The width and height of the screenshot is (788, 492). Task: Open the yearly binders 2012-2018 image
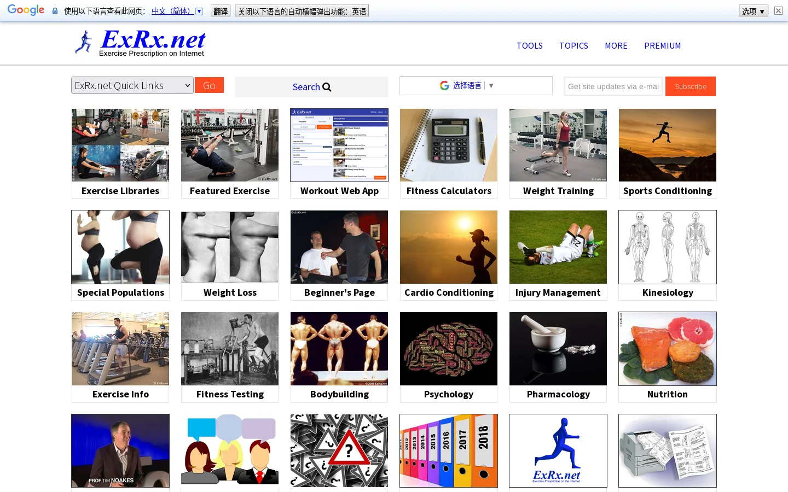point(449,450)
